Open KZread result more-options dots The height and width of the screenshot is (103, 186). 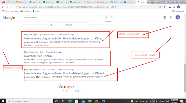(77, 70)
